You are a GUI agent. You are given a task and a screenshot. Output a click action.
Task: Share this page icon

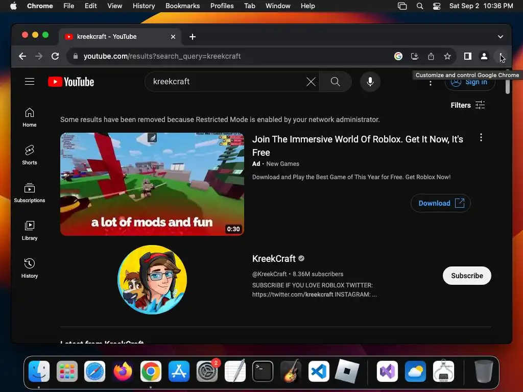(x=431, y=56)
